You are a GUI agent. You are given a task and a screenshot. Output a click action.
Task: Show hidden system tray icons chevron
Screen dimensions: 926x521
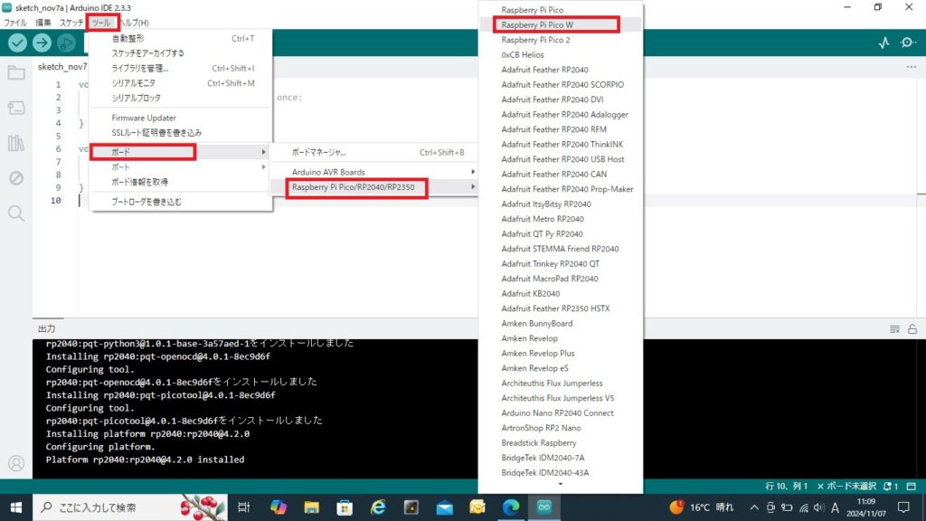click(754, 507)
